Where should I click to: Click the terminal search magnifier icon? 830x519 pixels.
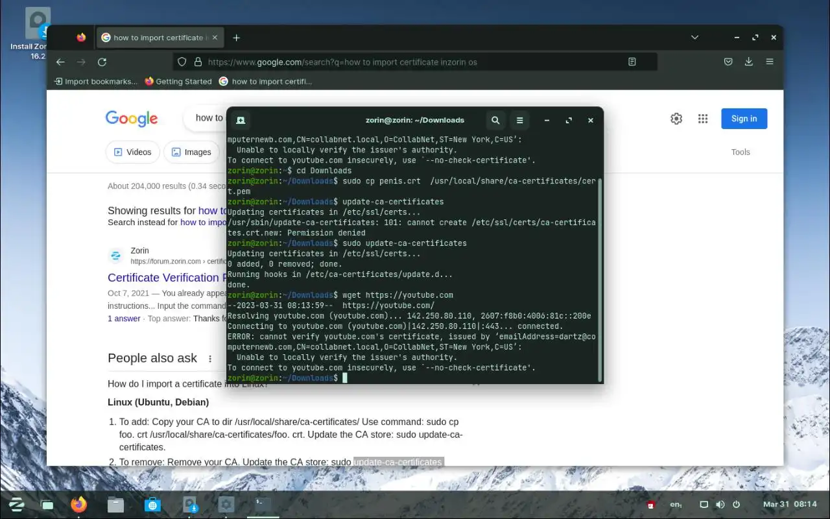point(495,120)
